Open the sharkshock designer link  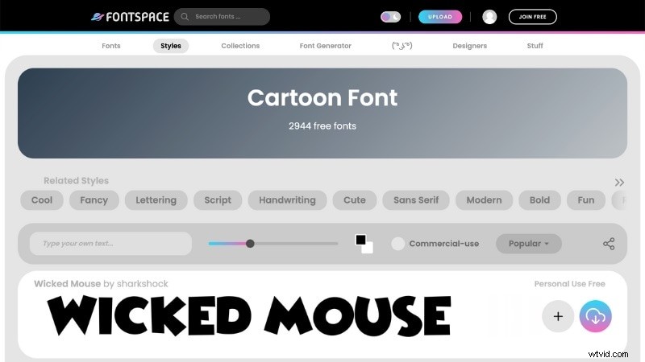[x=143, y=284]
